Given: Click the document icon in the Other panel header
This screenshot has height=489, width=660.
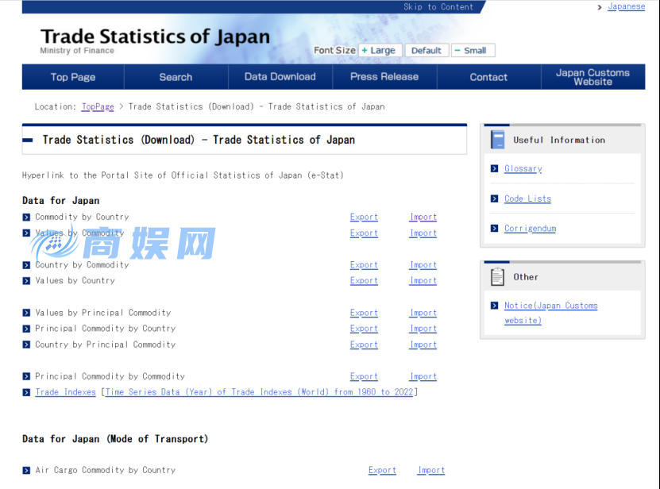Looking at the screenshot, I should [x=497, y=275].
